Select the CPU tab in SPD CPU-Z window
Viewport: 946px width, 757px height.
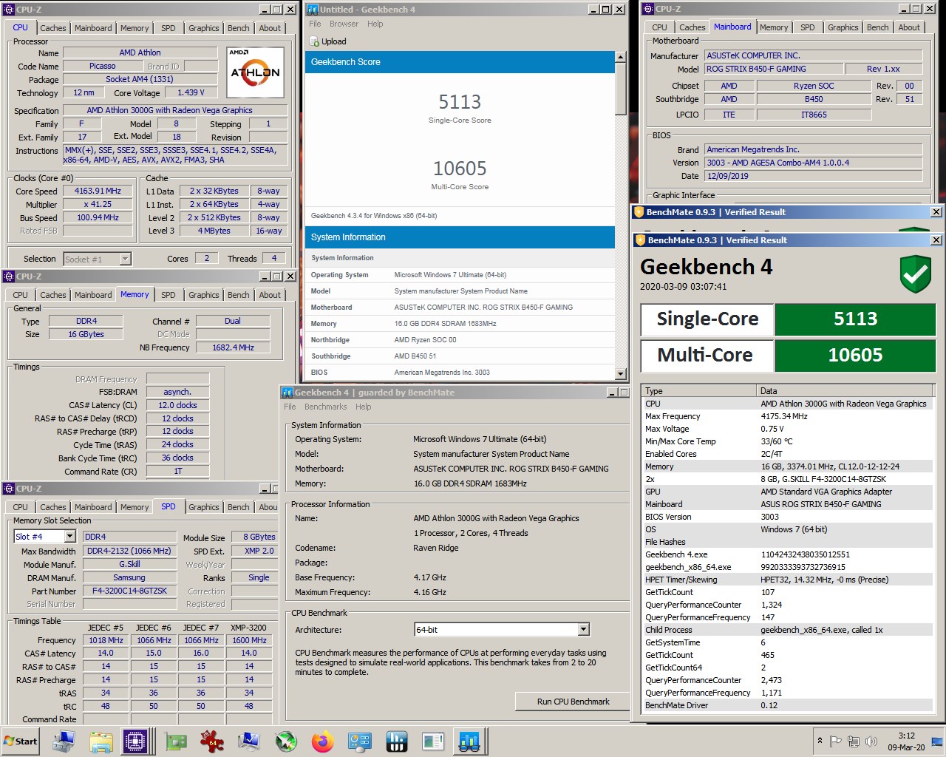pyautogui.click(x=20, y=507)
